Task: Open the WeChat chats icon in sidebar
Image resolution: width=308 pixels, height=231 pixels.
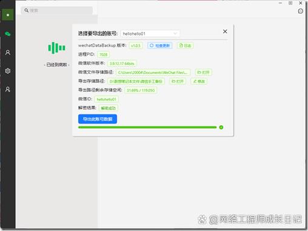Action: click(x=8, y=34)
